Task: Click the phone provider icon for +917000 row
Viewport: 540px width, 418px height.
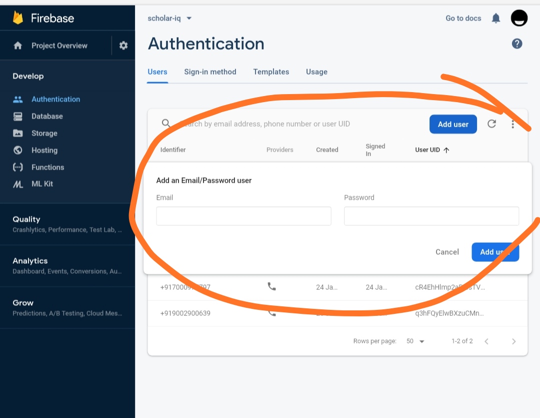Action: (x=271, y=286)
